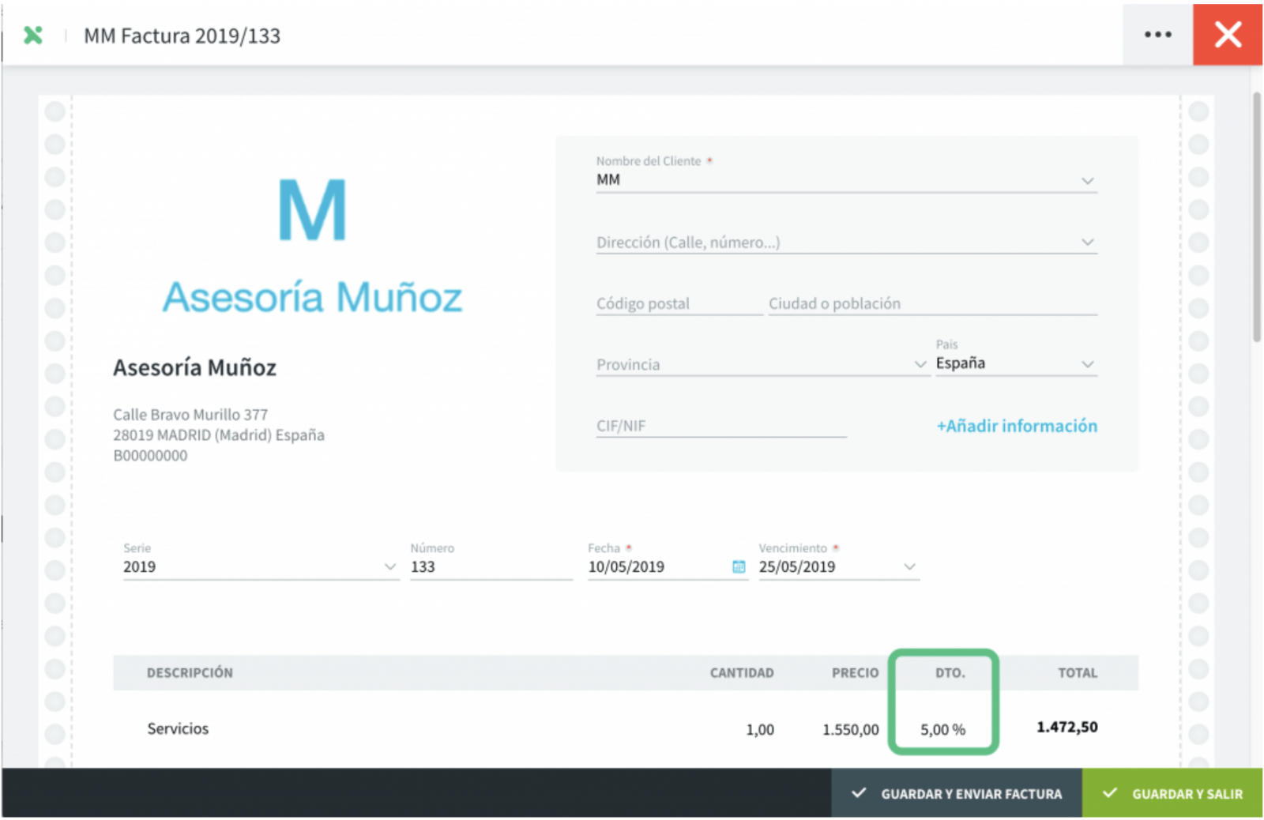Open the Vencimiento date dropdown
The image size is (1264, 820).
909,566
